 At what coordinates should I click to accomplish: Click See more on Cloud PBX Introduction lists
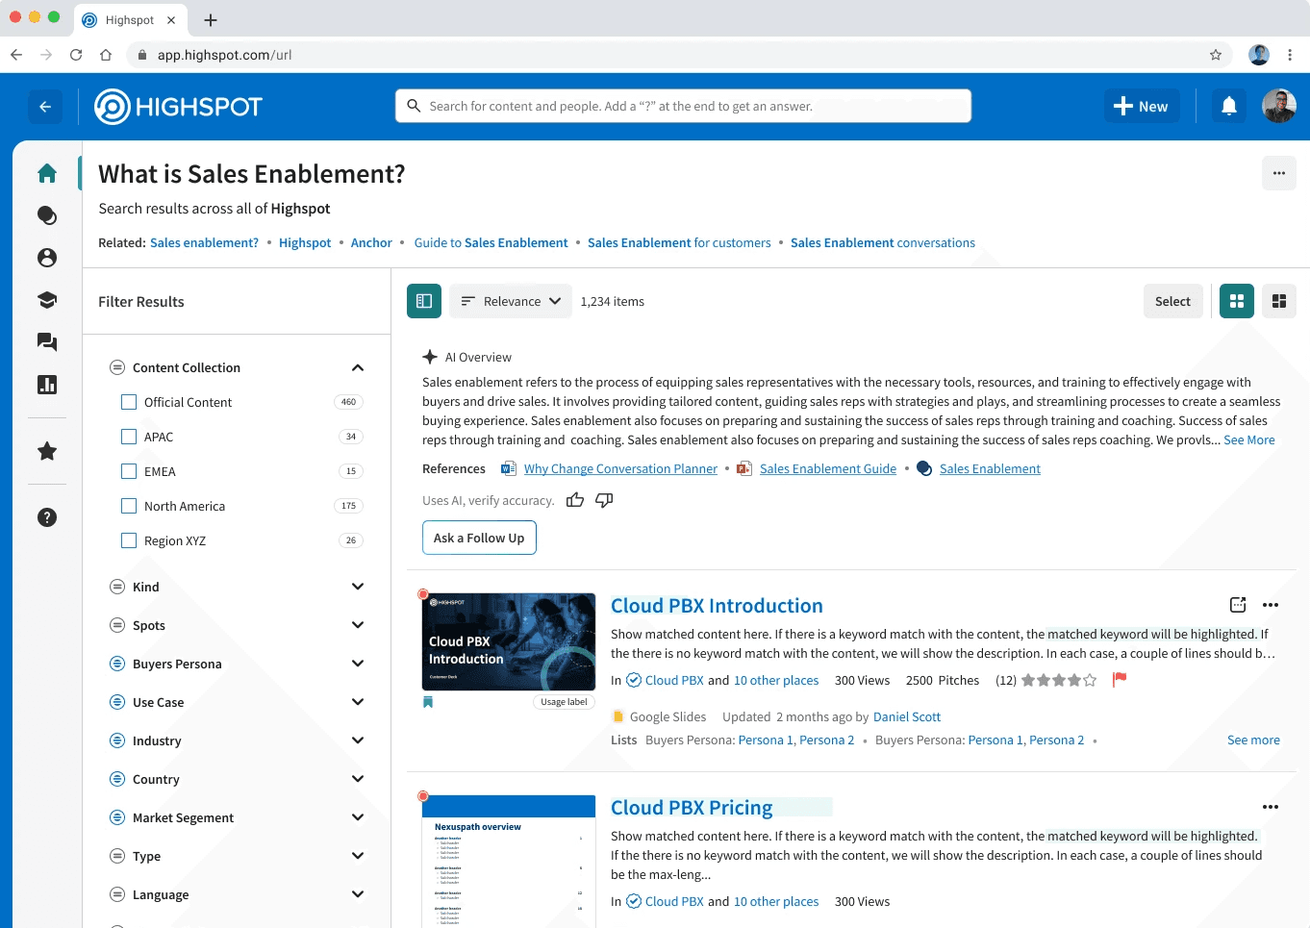(x=1253, y=740)
